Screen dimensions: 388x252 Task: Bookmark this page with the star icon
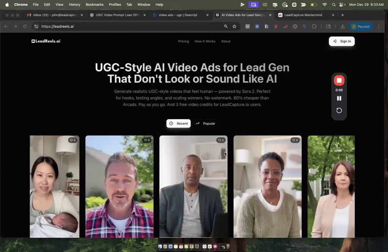tap(234, 26)
